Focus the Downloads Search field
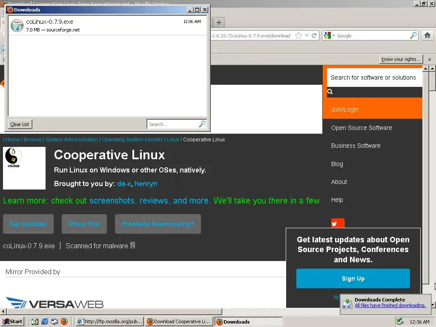Viewport: 436px width, 327px height. coord(177,124)
